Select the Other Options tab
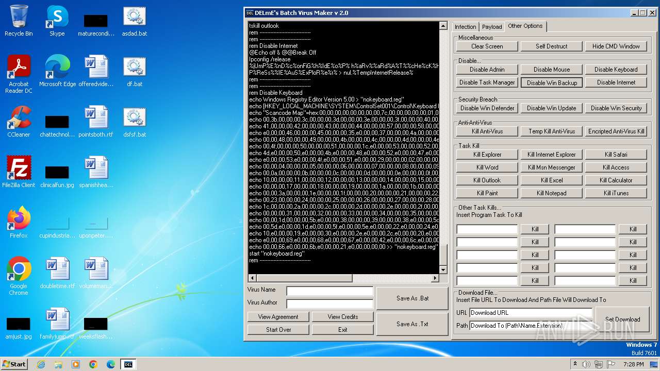Screen dimensions: 660x371 (x=525, y=26)
